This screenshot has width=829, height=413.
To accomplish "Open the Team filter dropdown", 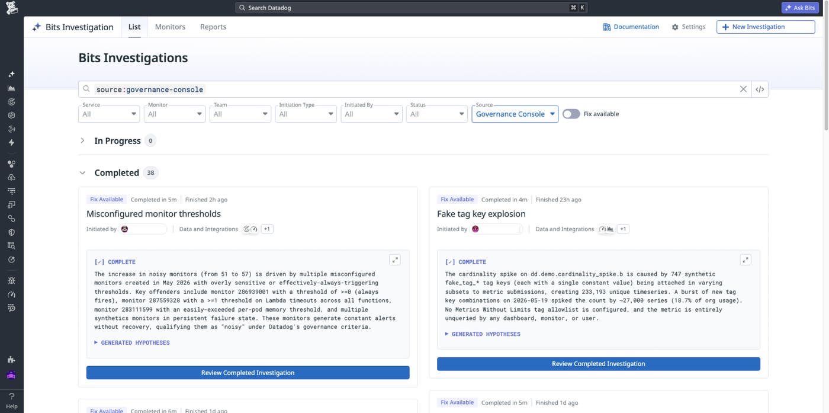I will 240,114.
